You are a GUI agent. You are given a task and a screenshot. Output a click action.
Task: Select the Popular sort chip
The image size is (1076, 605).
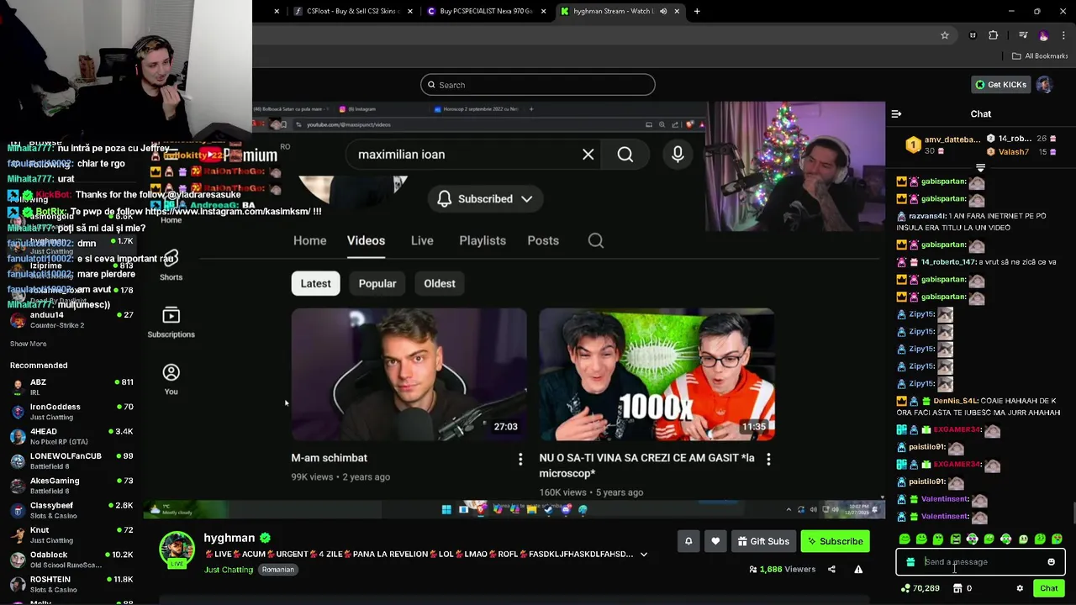coord(377,283)
